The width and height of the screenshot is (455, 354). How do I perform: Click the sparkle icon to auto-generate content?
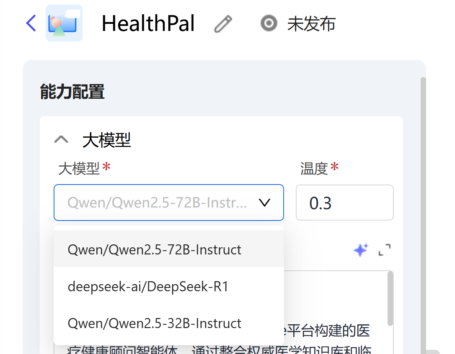point(360,250)
